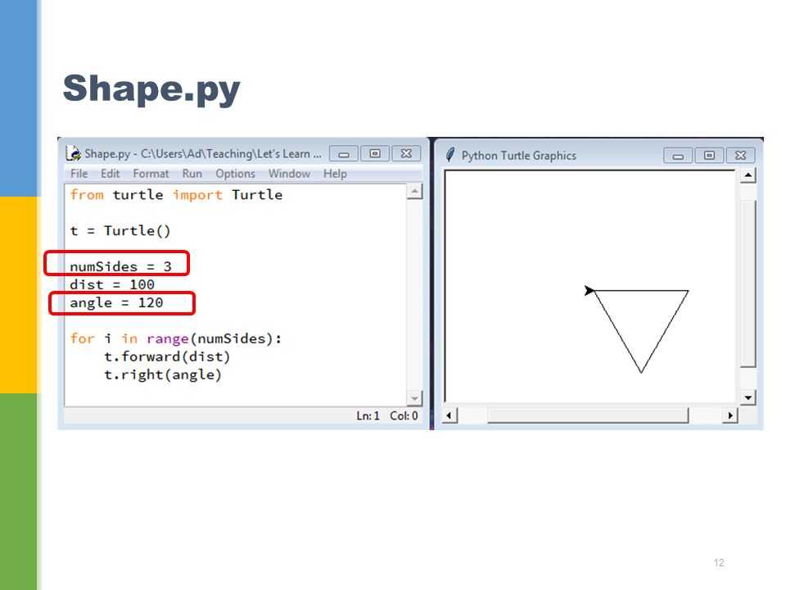Click the turtle arrowhead cursor on canvas
The width and height of the screenshot is (786, 590).
[x=589, y=290]
